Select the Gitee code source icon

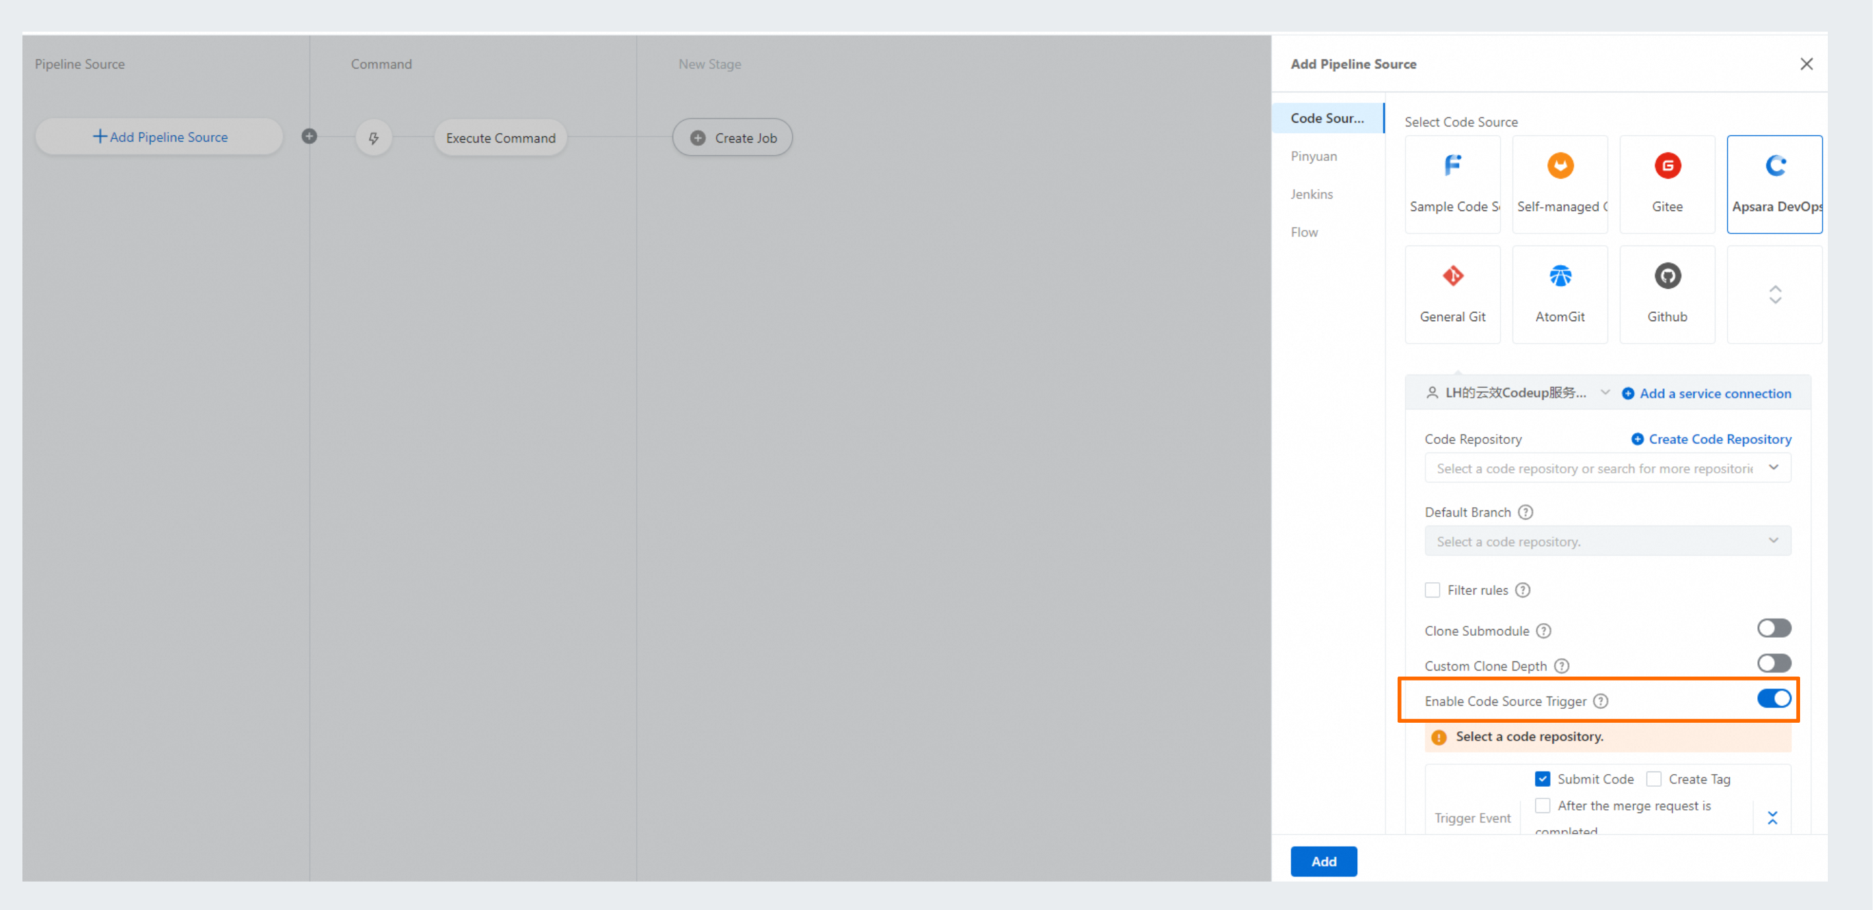tap(1667, 166)
